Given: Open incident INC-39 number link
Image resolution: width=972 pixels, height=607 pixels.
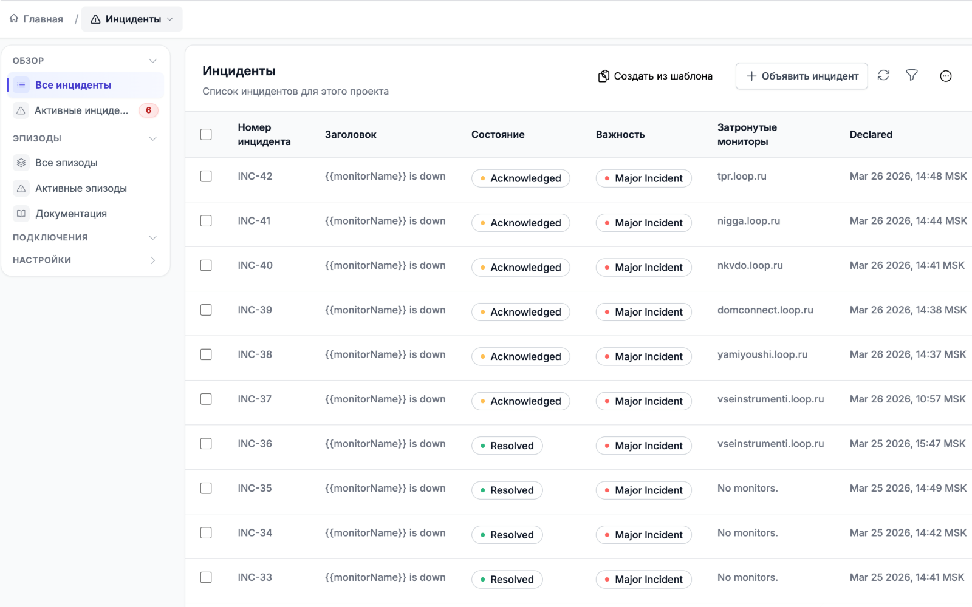Looking at the screenshot, I should coord(255,310).
